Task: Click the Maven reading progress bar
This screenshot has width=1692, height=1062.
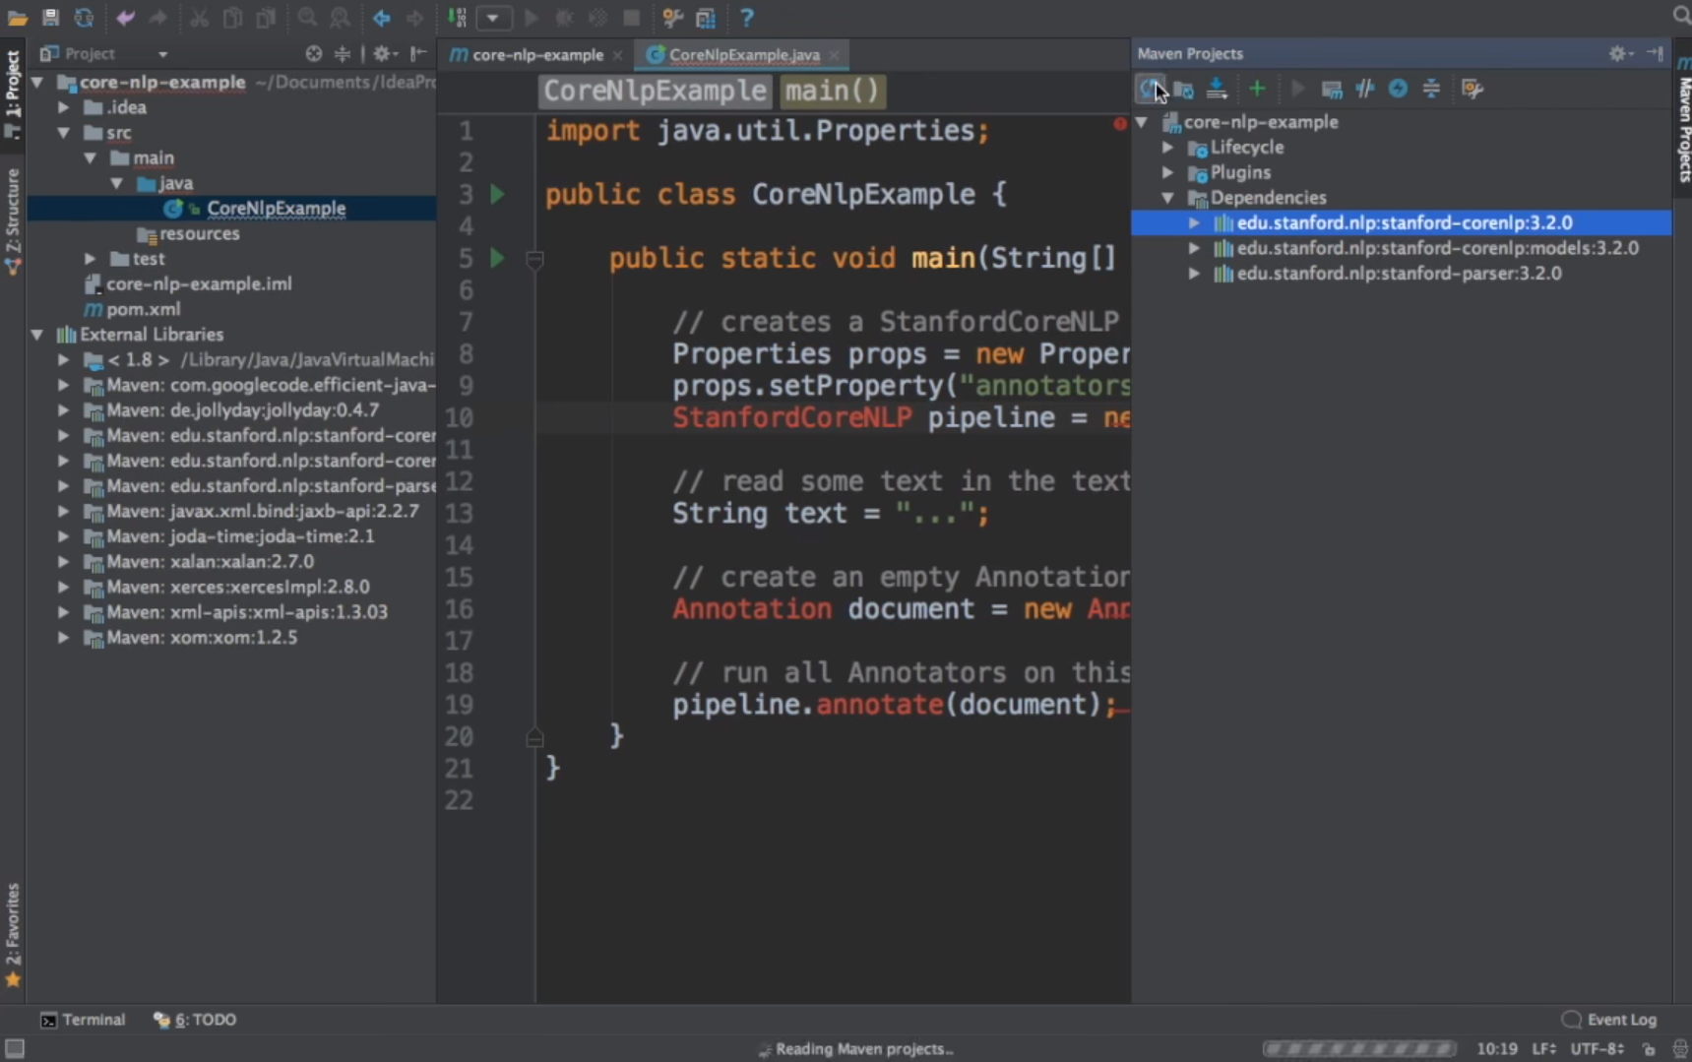Action: tap(1359, 1049)
